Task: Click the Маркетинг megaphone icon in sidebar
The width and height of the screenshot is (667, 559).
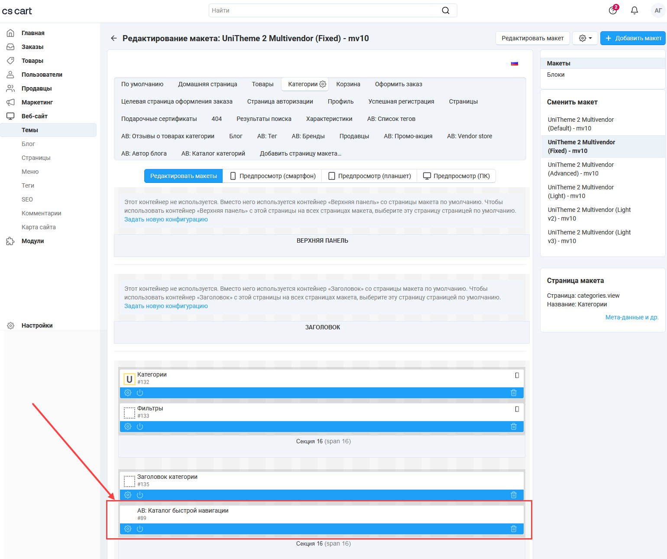Action: 10,102
